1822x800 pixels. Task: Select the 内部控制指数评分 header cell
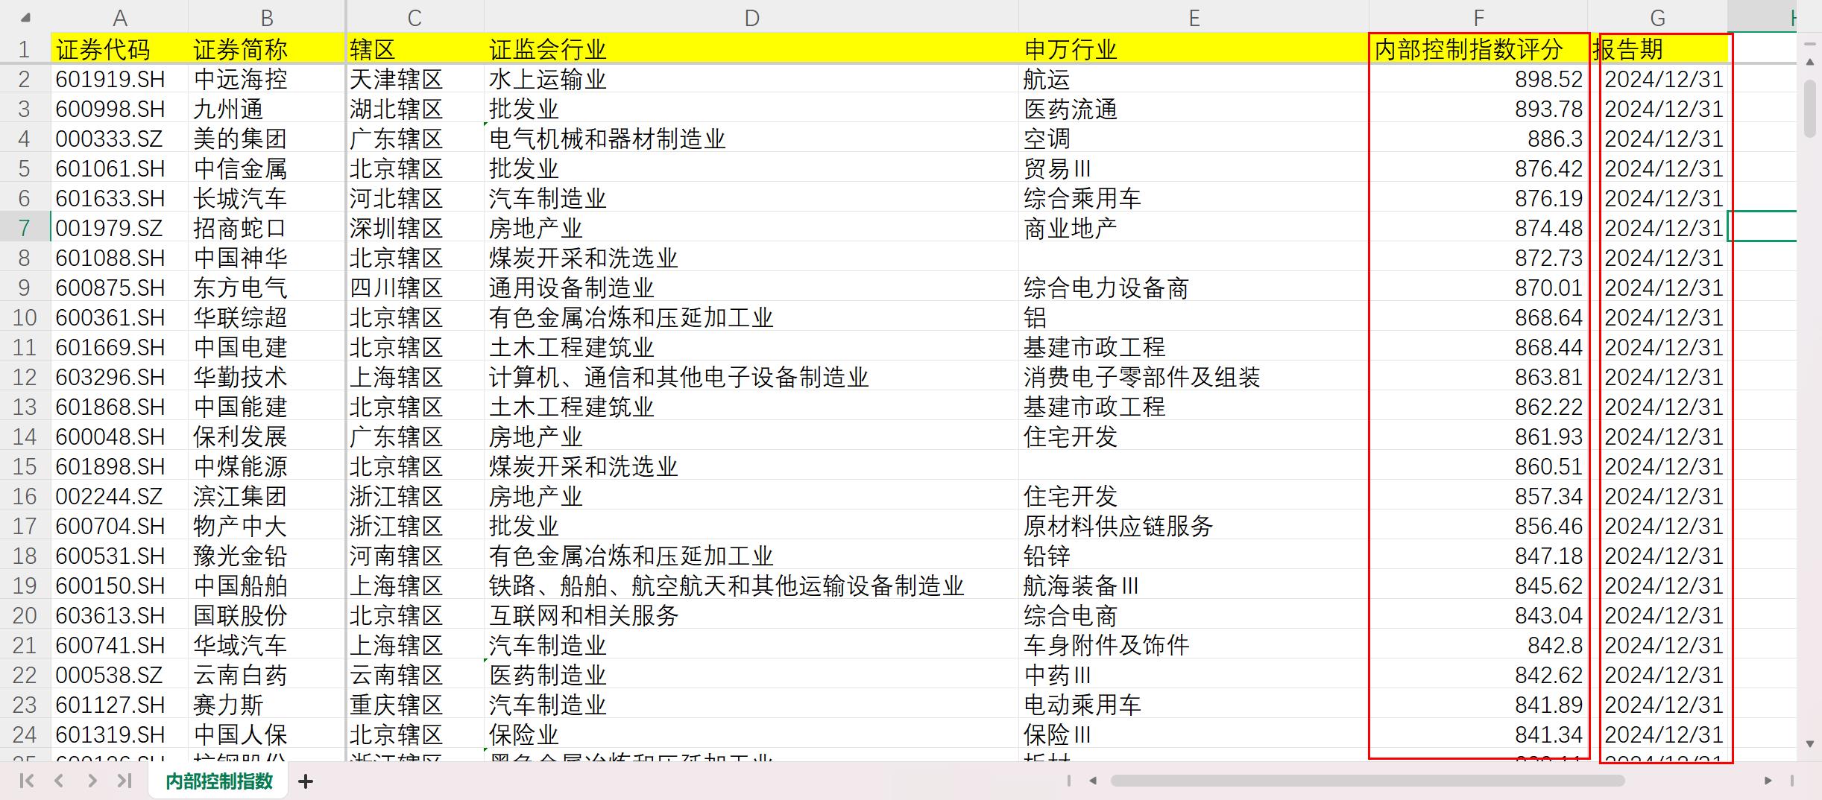(x=1478, y=49)
